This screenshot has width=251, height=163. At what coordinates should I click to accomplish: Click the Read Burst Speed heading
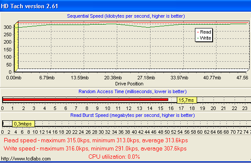coord(132,115)
